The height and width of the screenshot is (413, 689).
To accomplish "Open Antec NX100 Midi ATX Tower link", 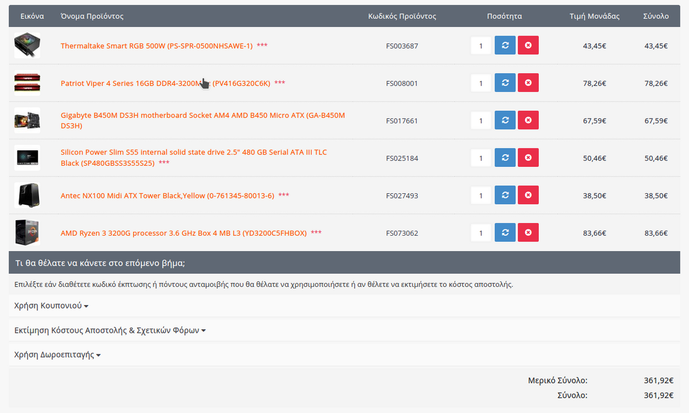I will (x=168, y=196).
